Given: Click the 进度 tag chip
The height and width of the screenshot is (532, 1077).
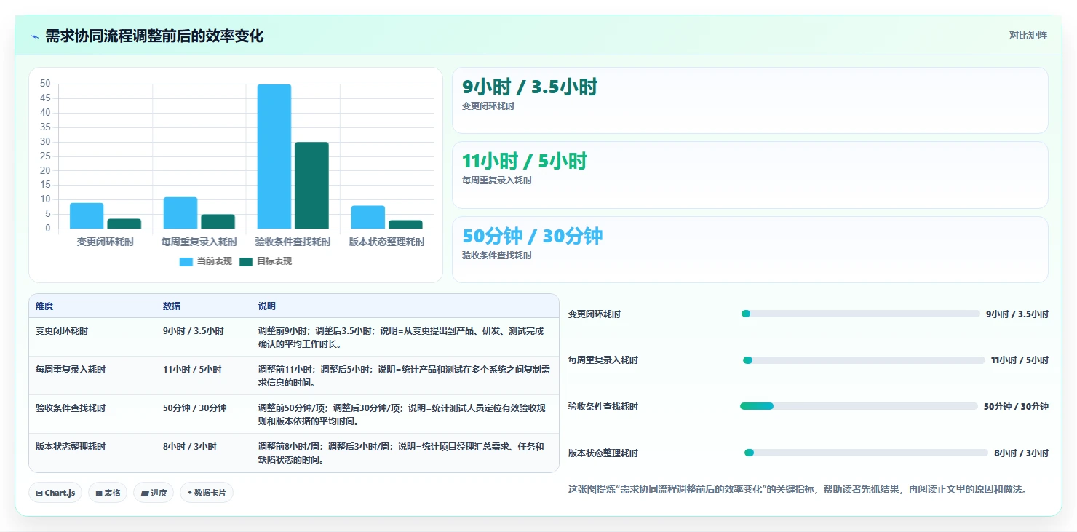Looking at the screenshot, I should pyautogui.click(x=154, y=493).
